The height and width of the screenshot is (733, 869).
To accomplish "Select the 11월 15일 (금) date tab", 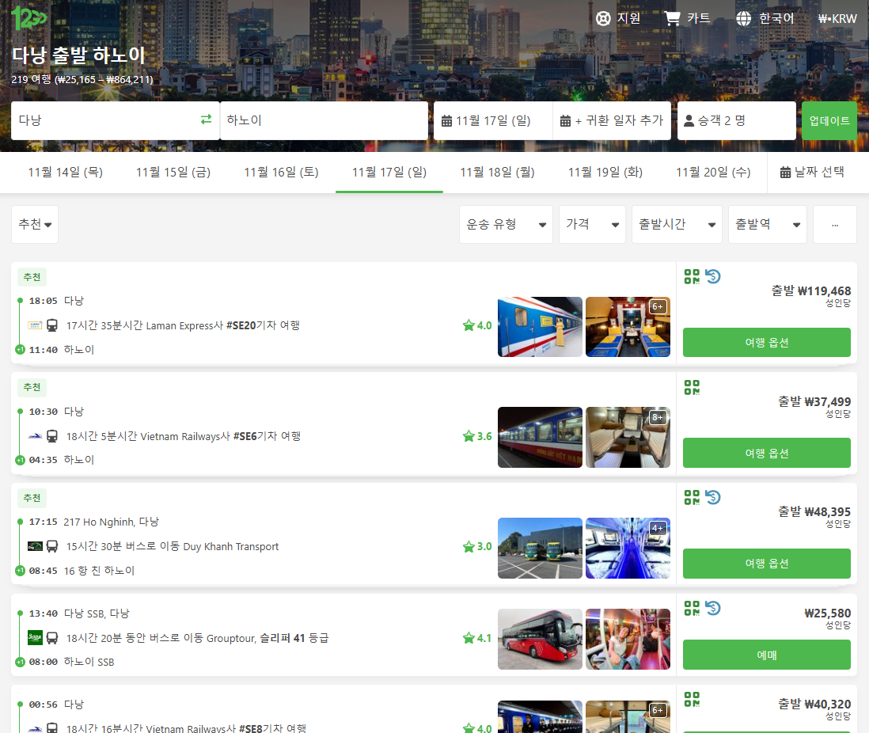I will (173, 173).
